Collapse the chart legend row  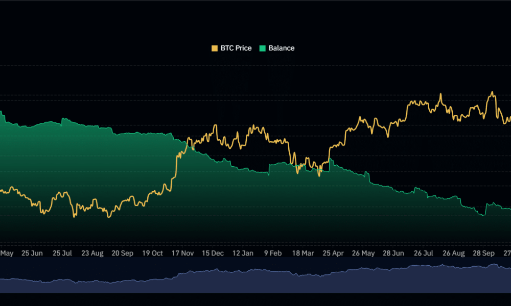click(253, 48)
